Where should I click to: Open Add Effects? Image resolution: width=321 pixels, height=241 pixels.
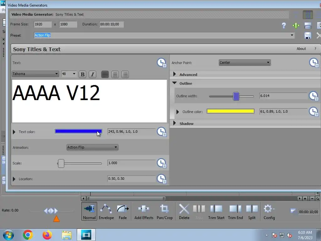(x=144, y=211)
